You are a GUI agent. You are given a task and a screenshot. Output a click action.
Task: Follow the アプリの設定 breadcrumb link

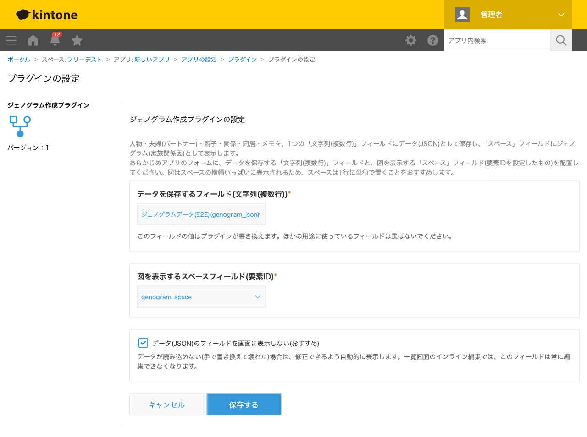click(199, 60)
